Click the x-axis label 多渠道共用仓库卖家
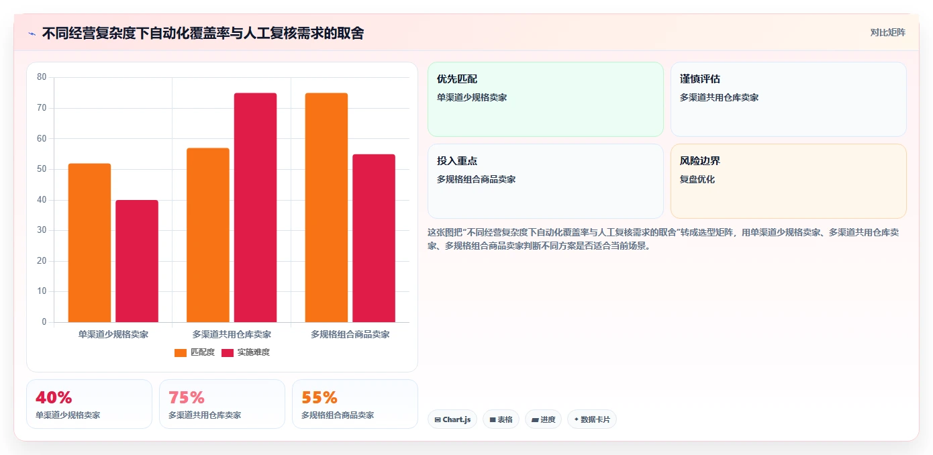 pos(232,334)
